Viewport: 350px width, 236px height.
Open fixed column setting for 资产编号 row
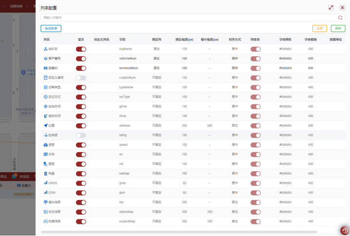click(x=156, y=59)
